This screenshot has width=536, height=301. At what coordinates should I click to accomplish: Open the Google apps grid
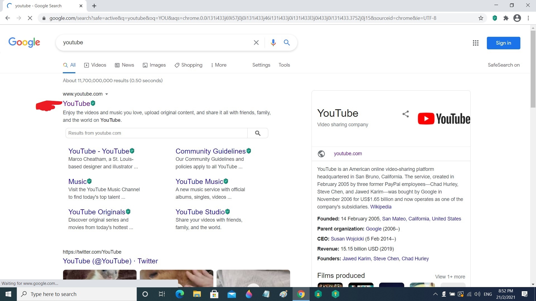coord(475,43)
